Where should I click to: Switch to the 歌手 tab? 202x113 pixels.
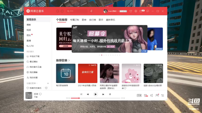coord(101,20)
